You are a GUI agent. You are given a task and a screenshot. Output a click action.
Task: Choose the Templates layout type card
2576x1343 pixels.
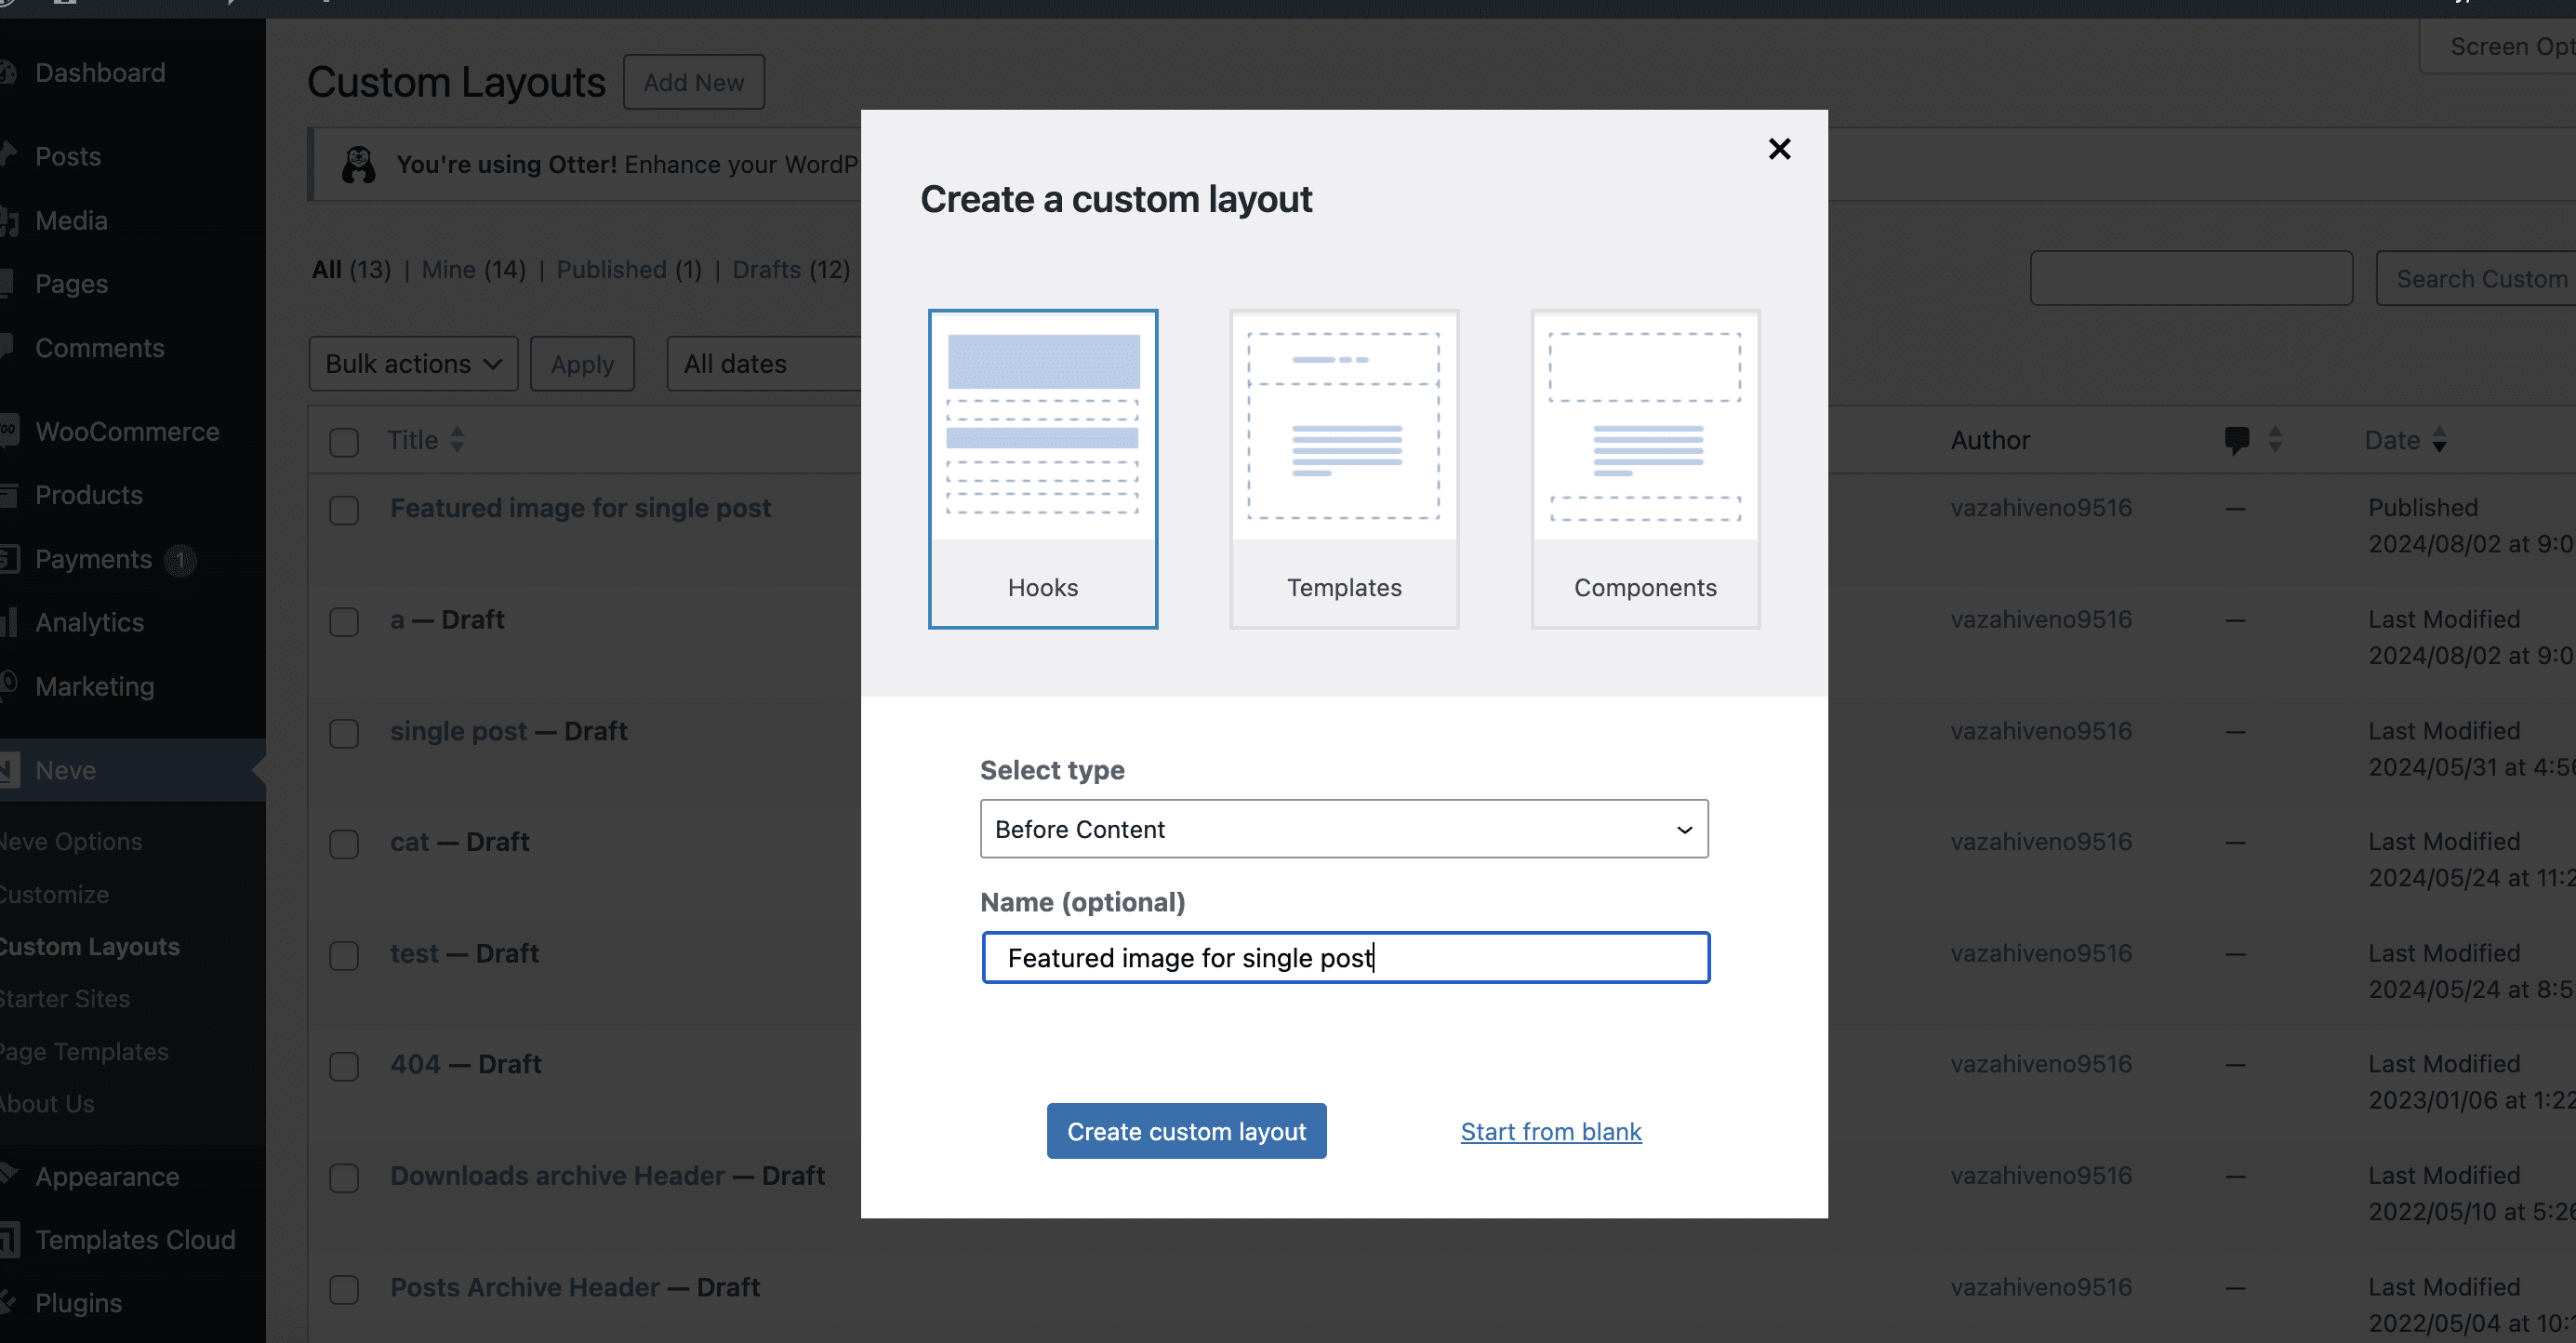(1343, 468)
